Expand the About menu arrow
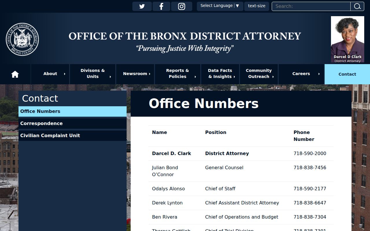 point(64,74)
